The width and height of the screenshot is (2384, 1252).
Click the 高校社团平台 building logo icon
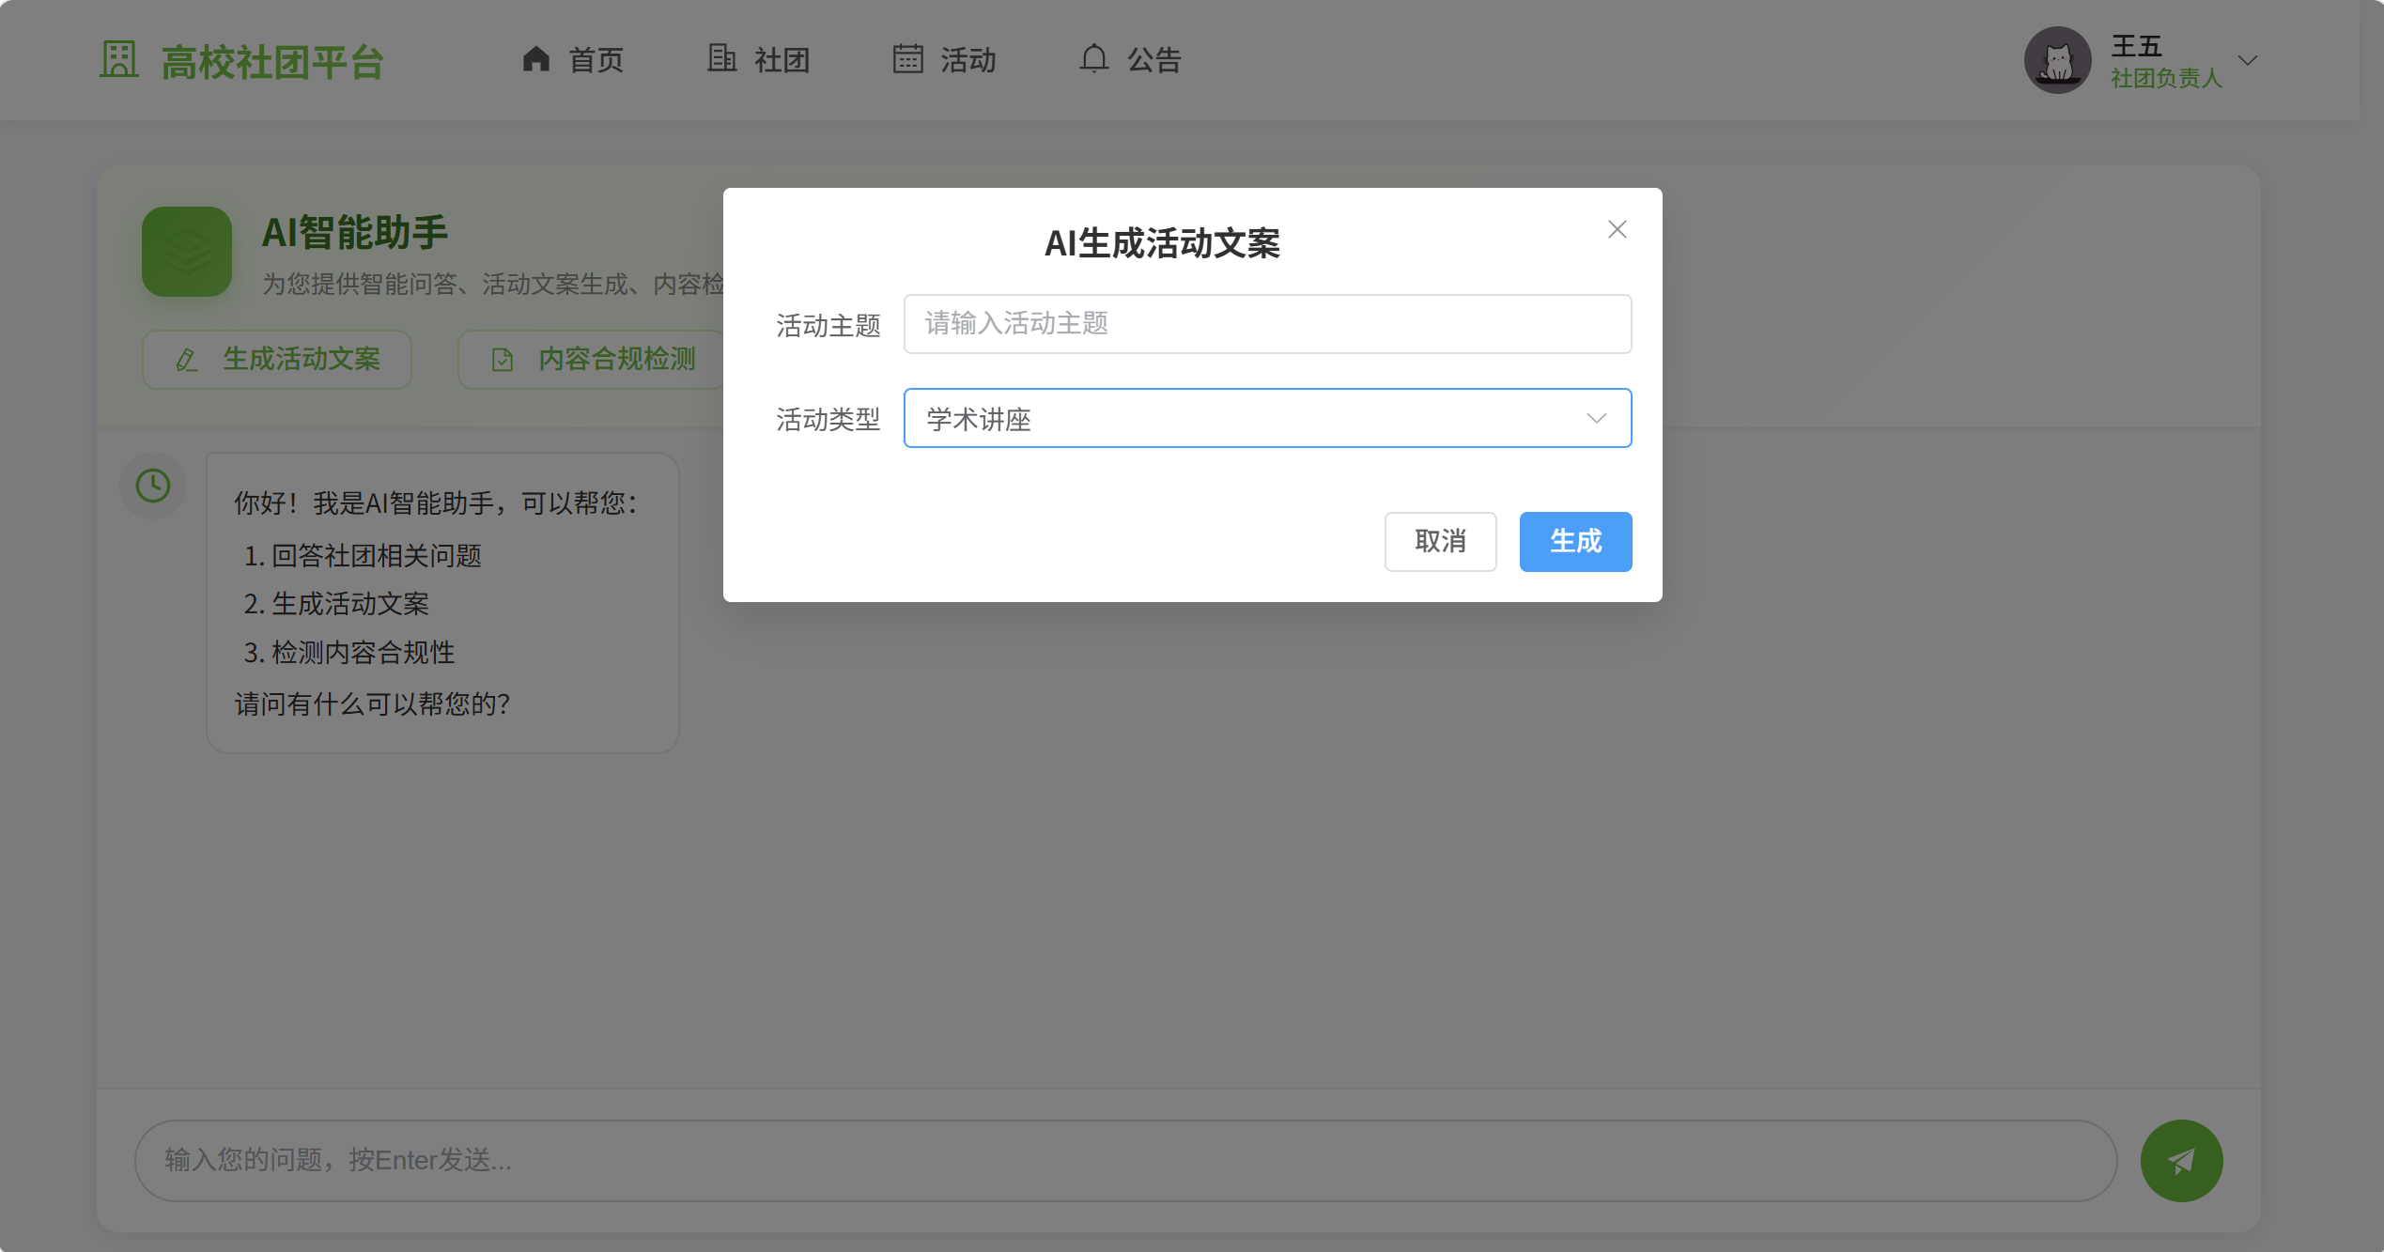(x=119, y=60)
